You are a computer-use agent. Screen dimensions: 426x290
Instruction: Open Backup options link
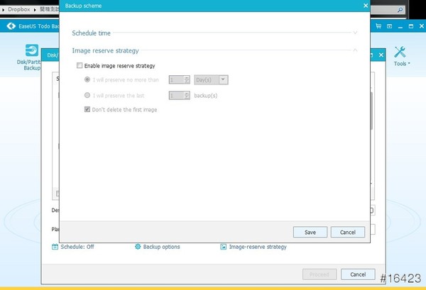tap(161, 247)
